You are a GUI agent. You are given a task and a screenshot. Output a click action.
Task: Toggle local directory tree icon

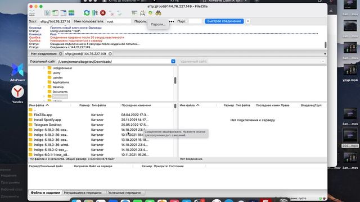click(55, 13)
